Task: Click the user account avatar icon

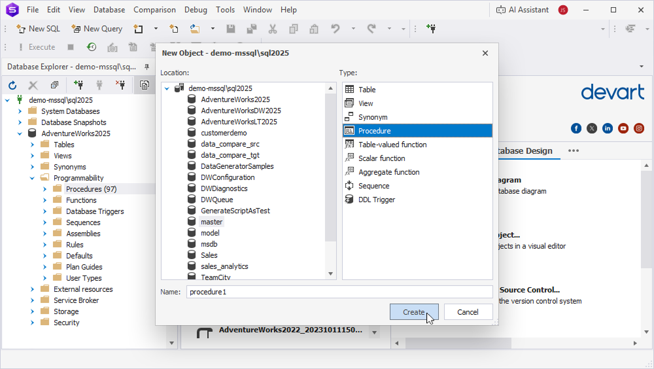Action: click(x=563, y=10)
